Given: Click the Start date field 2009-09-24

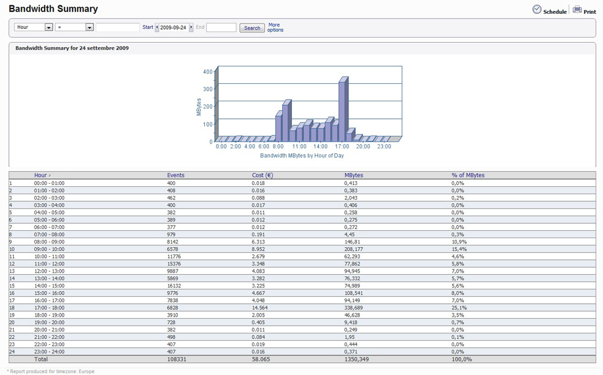Looking at the screenshot, I should pyautogui.click(x=174, y=28).
